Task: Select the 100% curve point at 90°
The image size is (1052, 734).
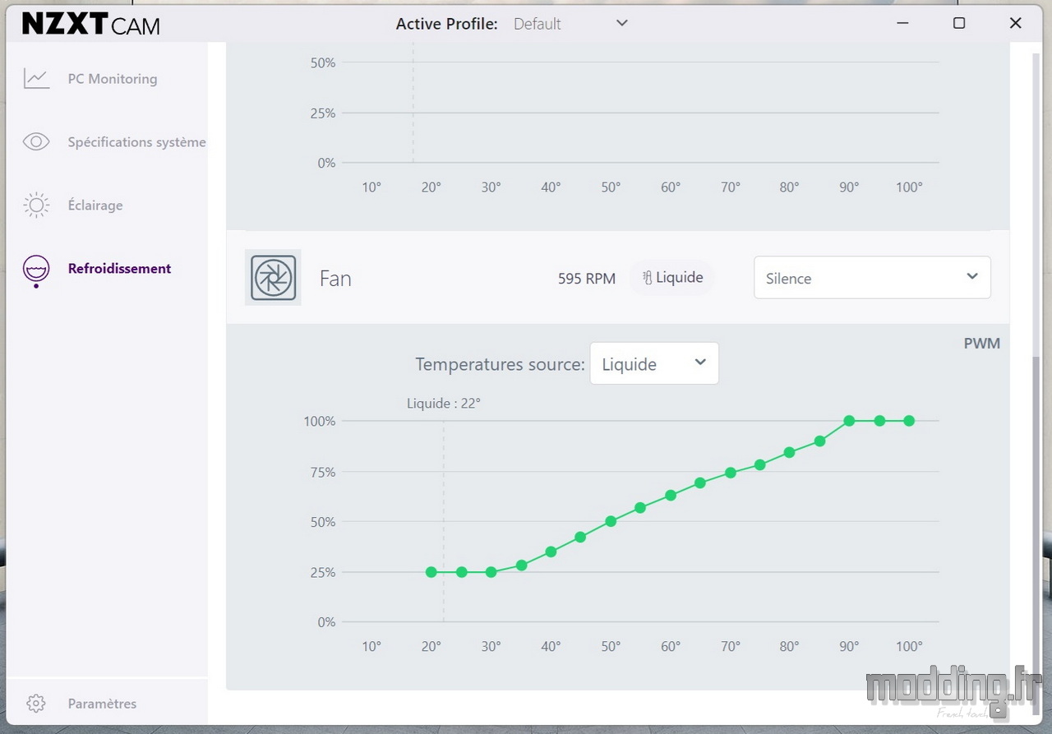Action: [849, 421]
